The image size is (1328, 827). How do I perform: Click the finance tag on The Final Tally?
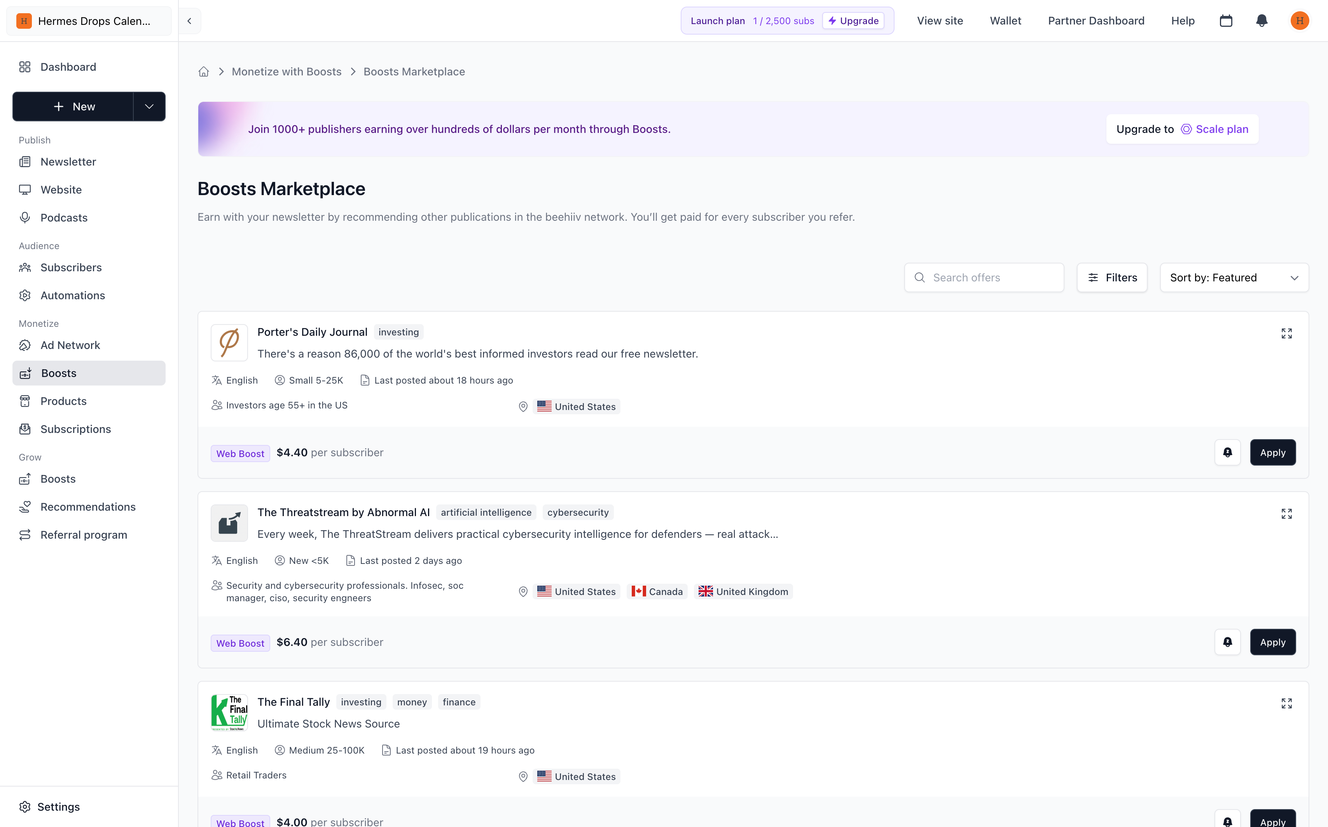(459, 702)
